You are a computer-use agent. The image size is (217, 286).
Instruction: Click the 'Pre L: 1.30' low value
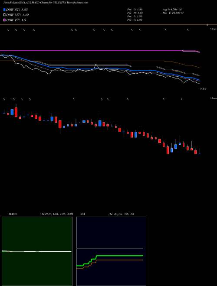[135, 16]
